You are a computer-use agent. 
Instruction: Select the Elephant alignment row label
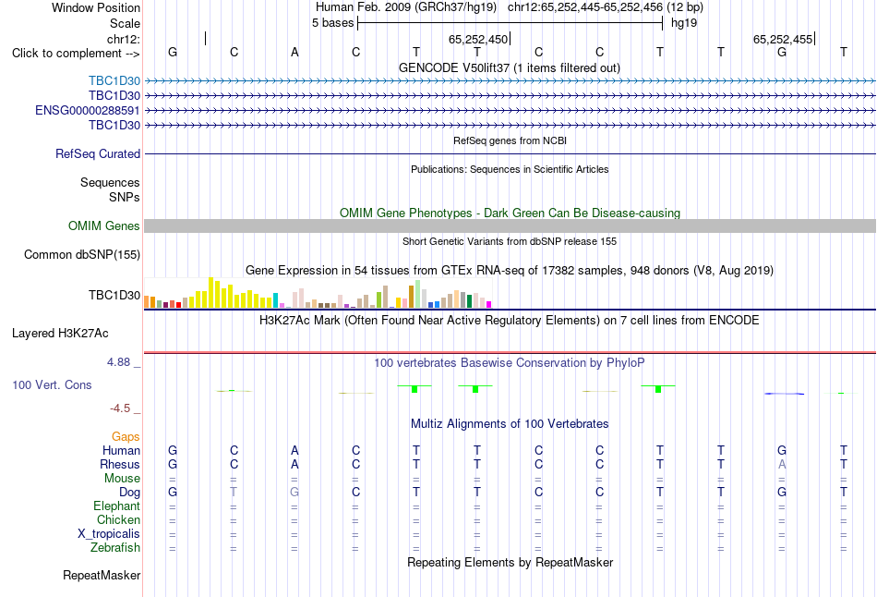click(116, 506)
